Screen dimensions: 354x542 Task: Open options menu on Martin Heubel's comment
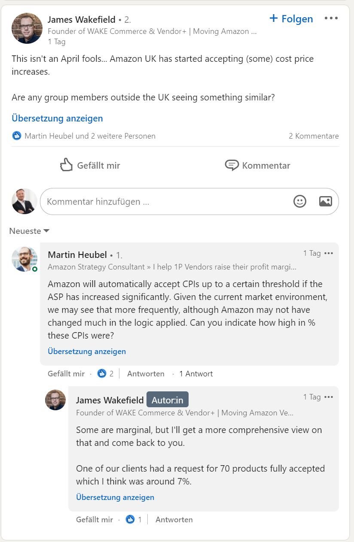click(329, 253)
